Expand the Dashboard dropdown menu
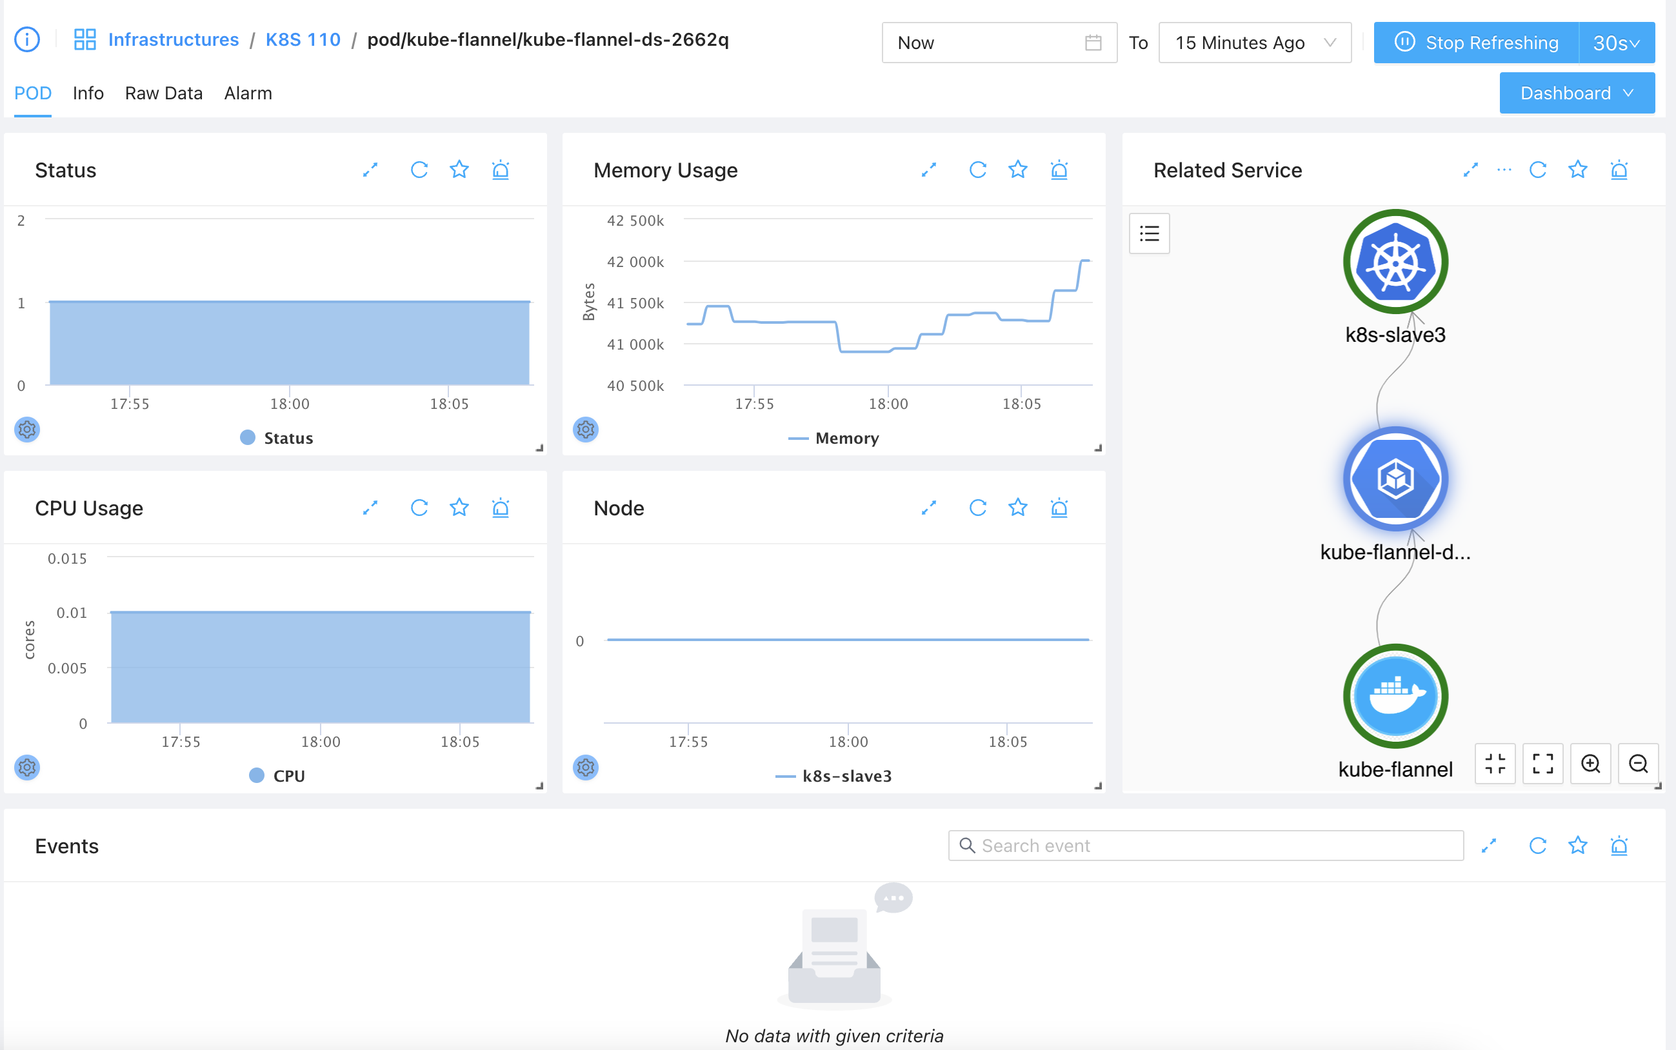Screen dimensions: 1676x1050 tap(1576, 93)
